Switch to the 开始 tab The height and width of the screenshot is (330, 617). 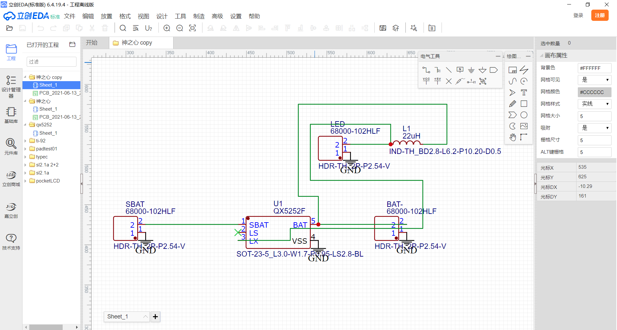[92, 43]
